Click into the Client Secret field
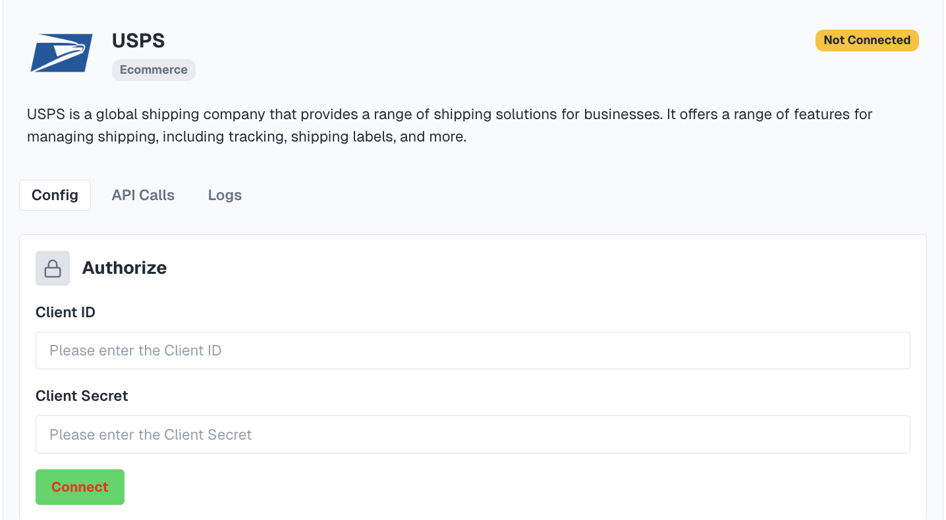The height and width of the screenshot is (520, 946). click(x=472, y=434)
